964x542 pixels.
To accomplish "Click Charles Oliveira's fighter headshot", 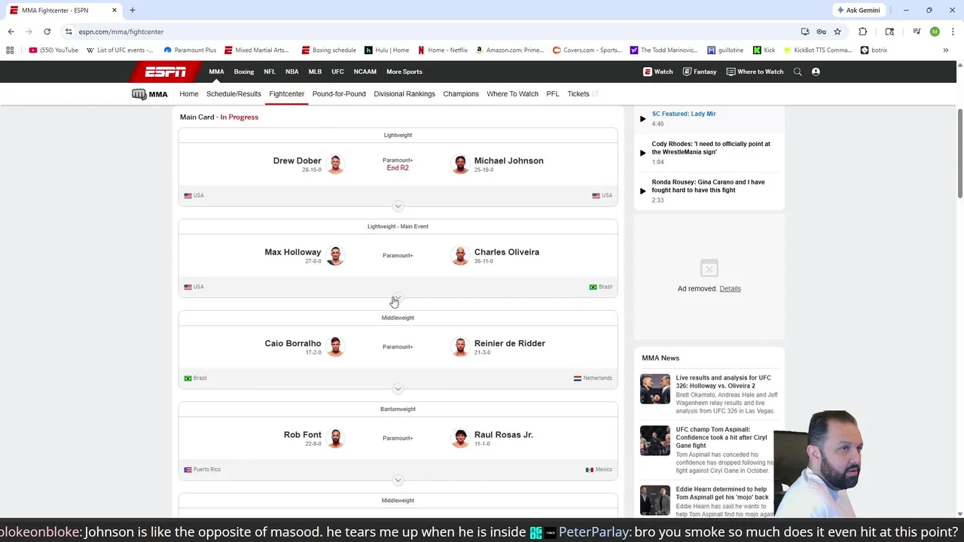I will pos(459,255).
